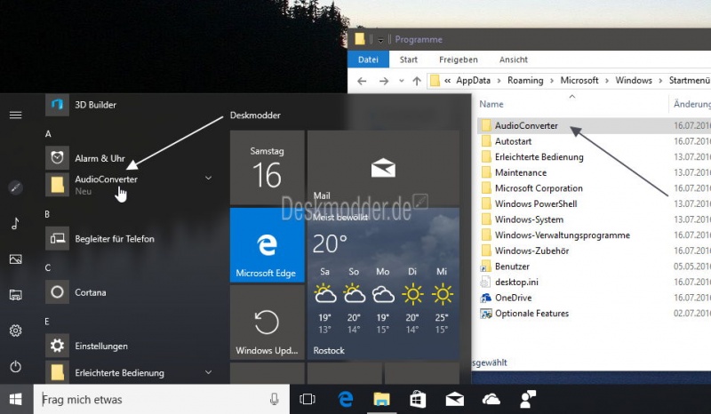Image resolution: width=711 pixels, height=414 pixels.
Task: Open the Datei tab in Explorer
Action: (368, 60)
